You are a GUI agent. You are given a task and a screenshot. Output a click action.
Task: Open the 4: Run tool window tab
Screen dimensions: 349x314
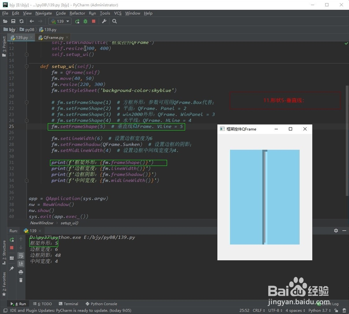[18, 304]
